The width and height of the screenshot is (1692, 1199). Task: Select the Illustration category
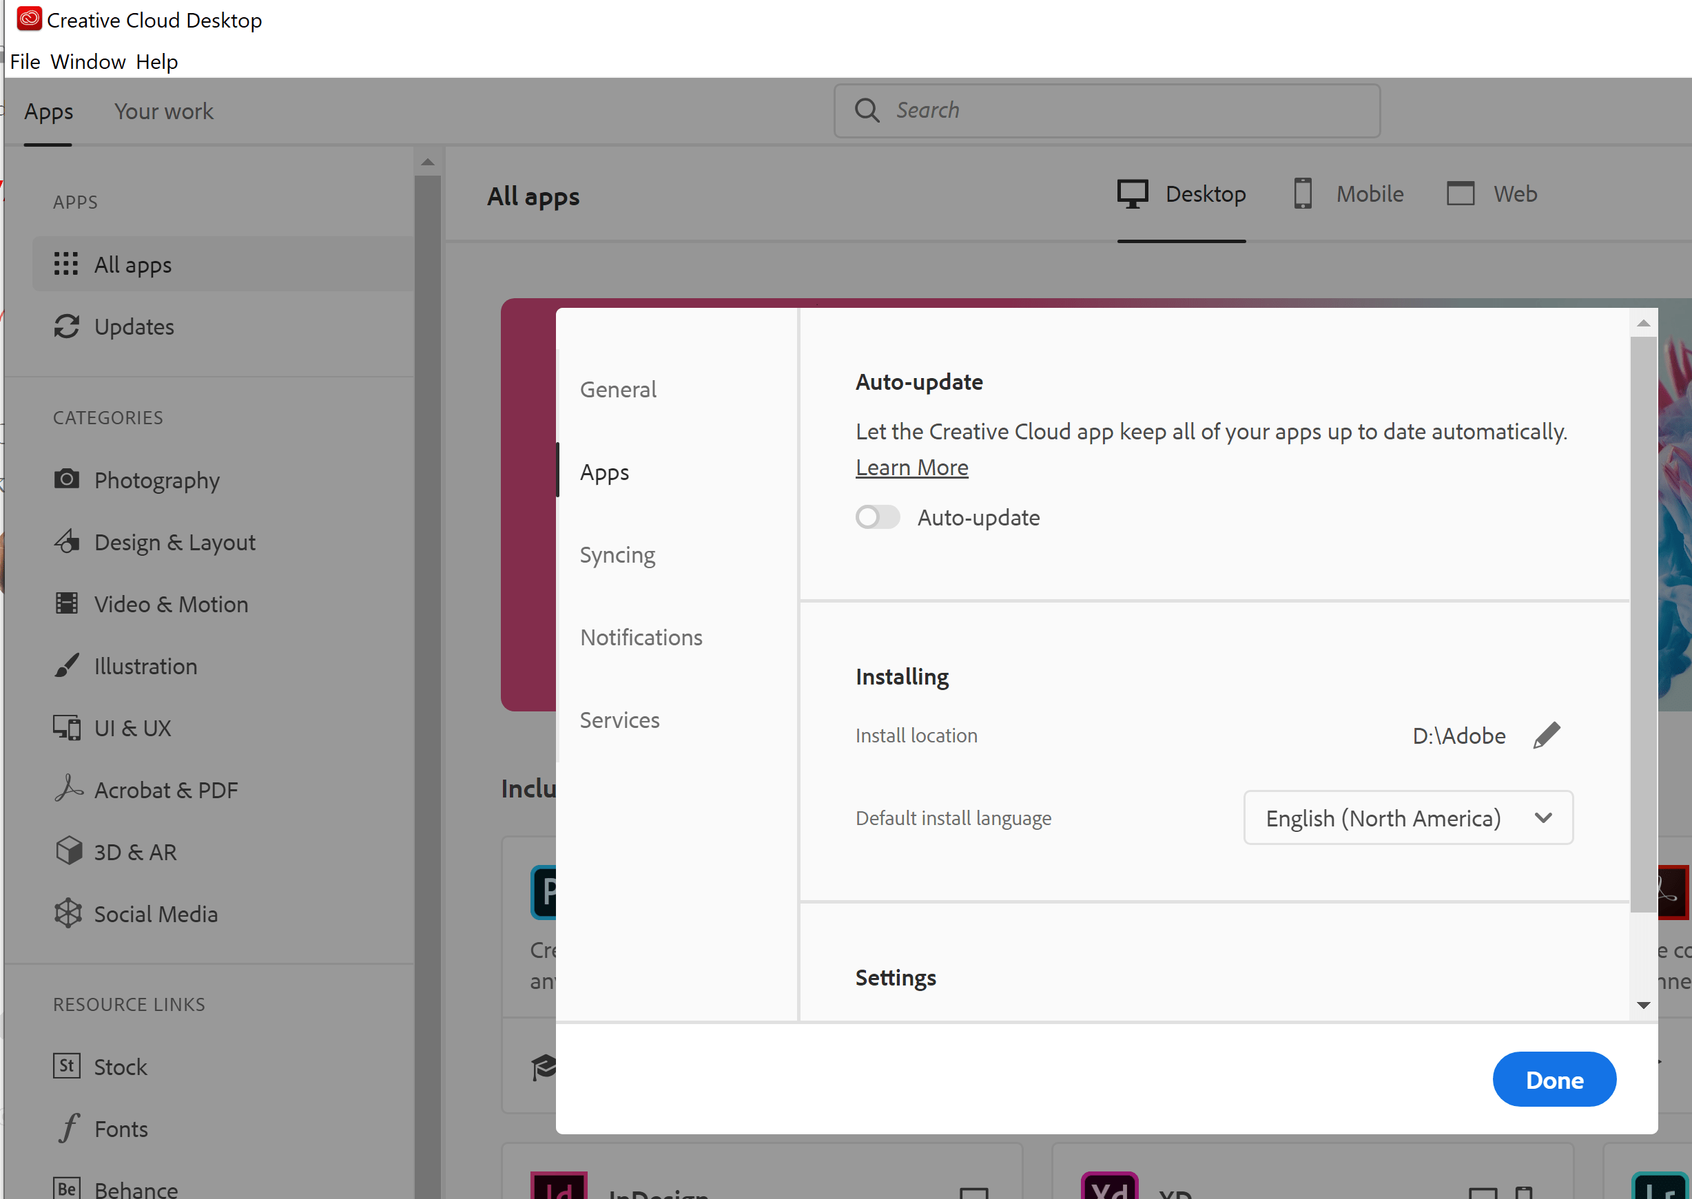point(145,666)
